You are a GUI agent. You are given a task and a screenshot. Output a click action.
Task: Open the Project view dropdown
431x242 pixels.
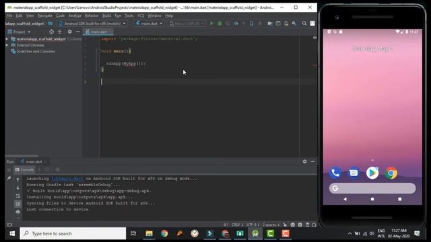point(19,32)
